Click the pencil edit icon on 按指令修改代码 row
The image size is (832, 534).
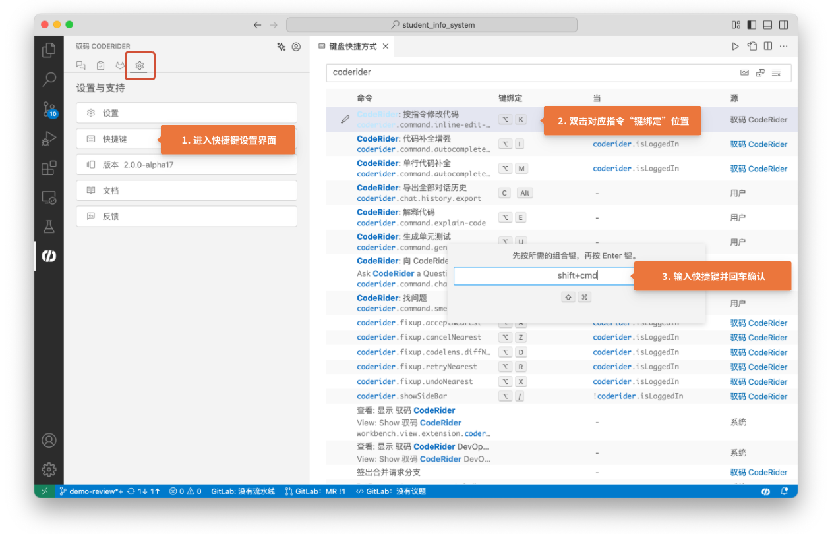coord(345,120)
